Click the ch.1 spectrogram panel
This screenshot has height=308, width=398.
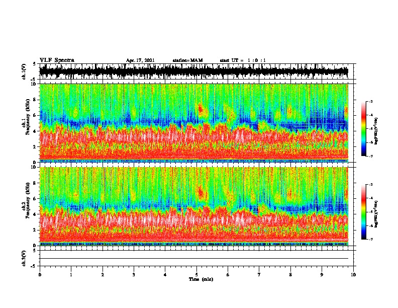click(x=194, y=123)
